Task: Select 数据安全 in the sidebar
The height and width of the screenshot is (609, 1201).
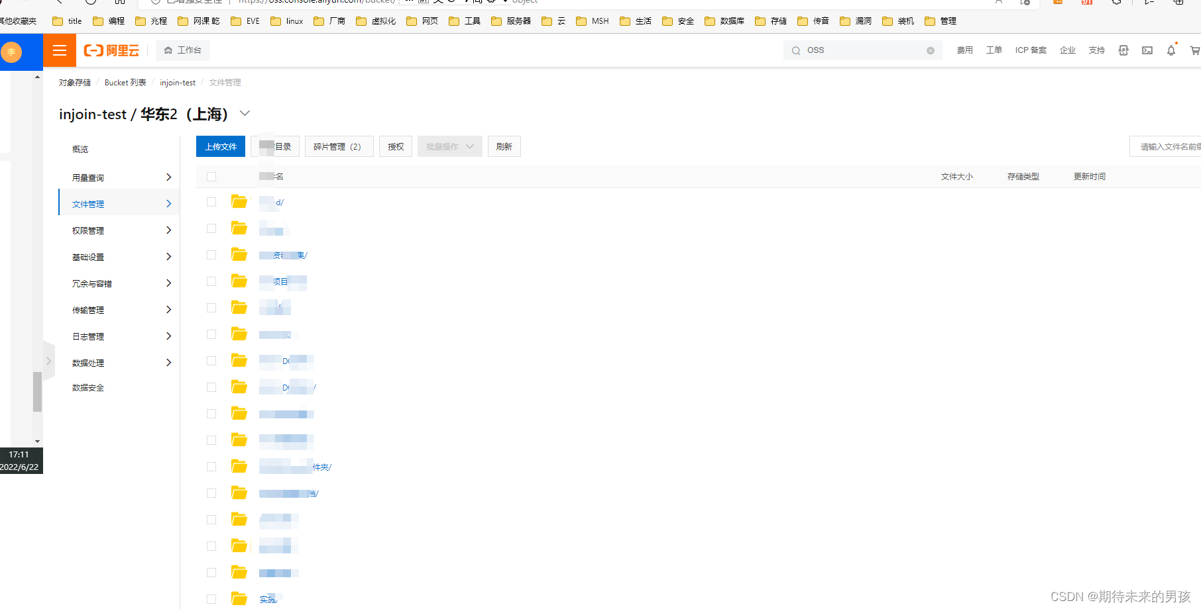Action: [88, 388]
